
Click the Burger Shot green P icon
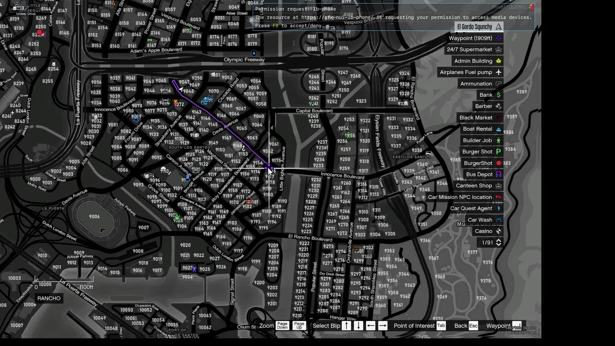(x=499, y=152)
